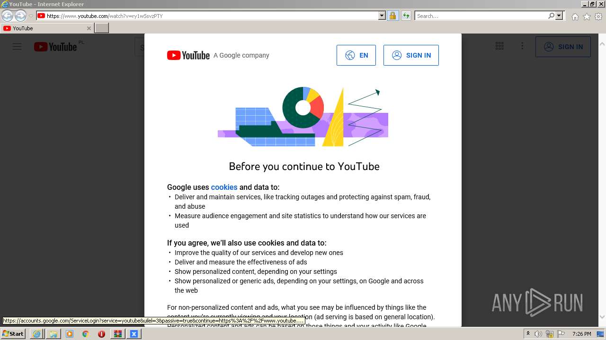
Task: Click the volume speaker tray icon
Action: coord(538,334)
